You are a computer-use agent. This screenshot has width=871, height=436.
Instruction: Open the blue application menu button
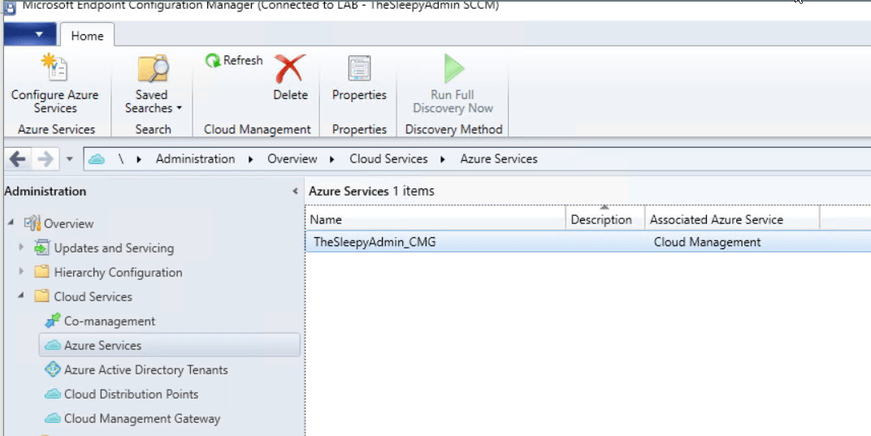pyautogui.click(x=30, y=36)
